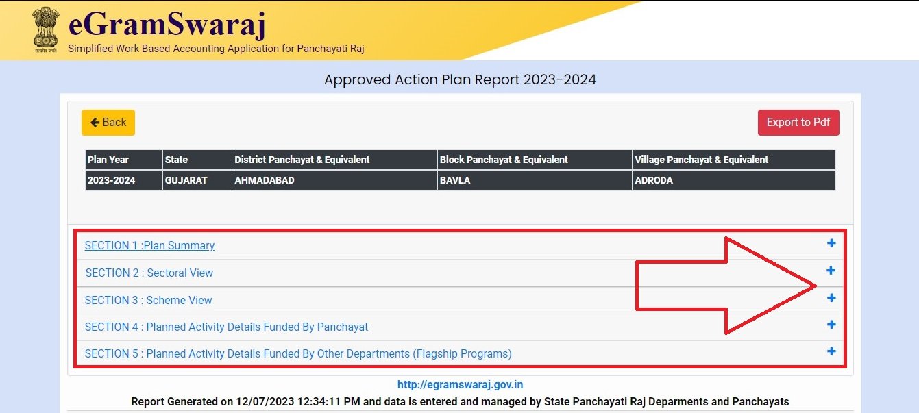Select Block Panchayat & Equivalent header

pyautogui.click(x=535, y=160)
